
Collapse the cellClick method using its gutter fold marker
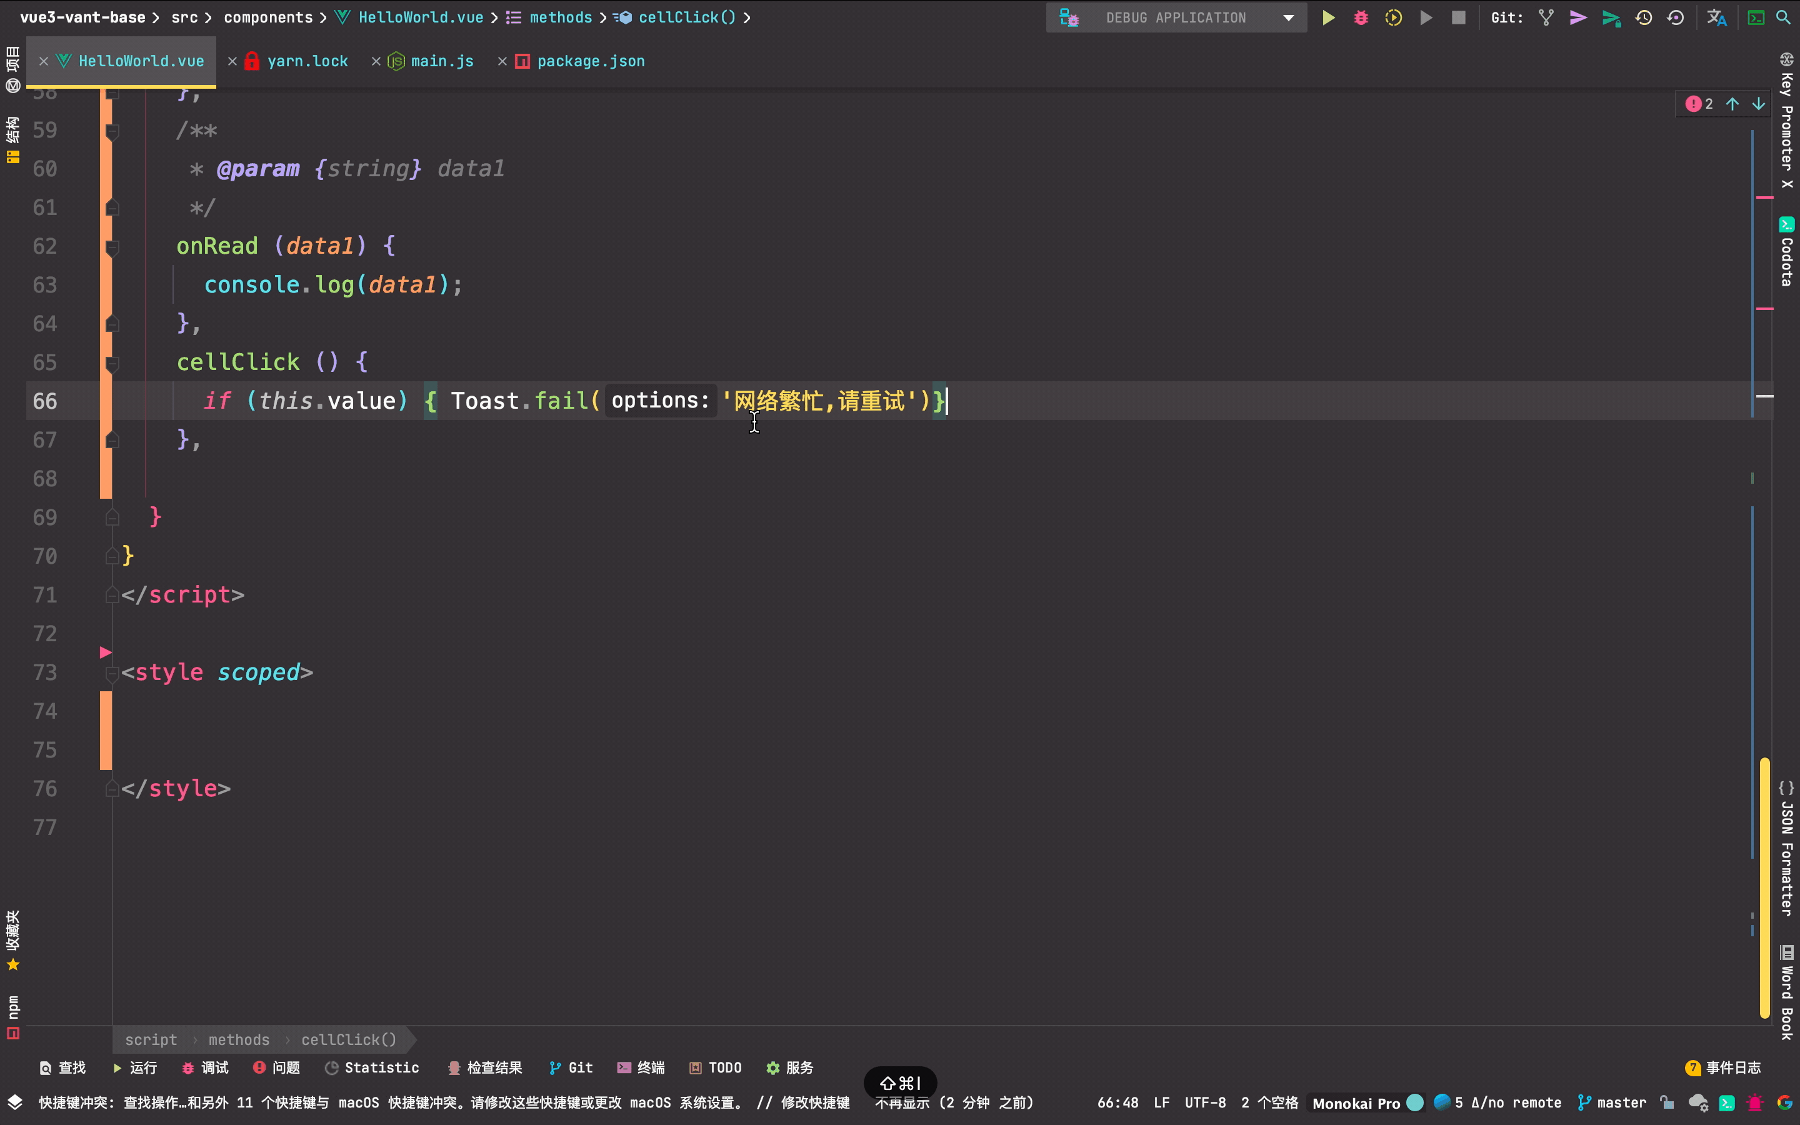click(112, 364)
